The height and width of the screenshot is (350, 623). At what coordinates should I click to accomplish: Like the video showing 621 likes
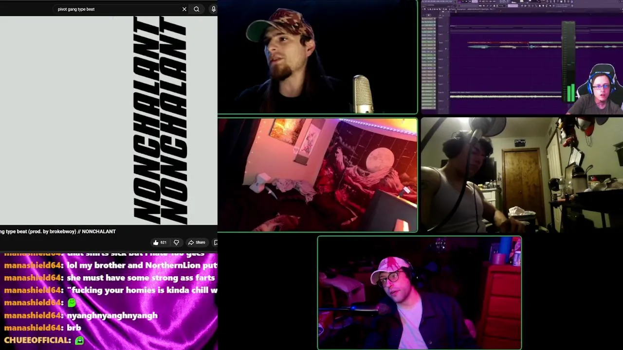[x=160, y=243]
